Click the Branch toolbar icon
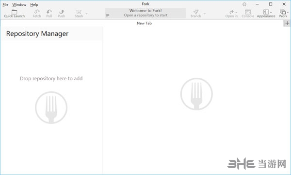Viewport: 291px width, 175px height. (x=196, y=12)
